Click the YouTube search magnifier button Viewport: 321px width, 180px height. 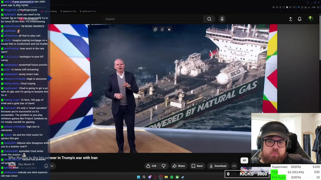209,19
